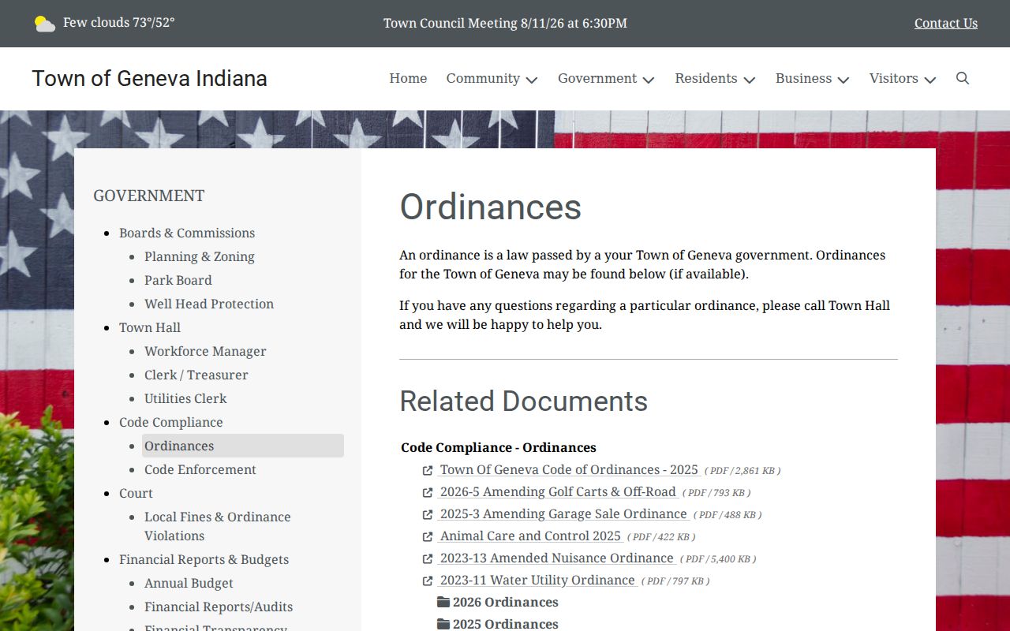Expand the Visitors dropdown menu
The image size is (1010, 631).
(x=902, y=78)
